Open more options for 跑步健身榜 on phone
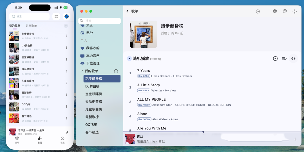Viewport: 304px width, 152px height. click(66, 36)
